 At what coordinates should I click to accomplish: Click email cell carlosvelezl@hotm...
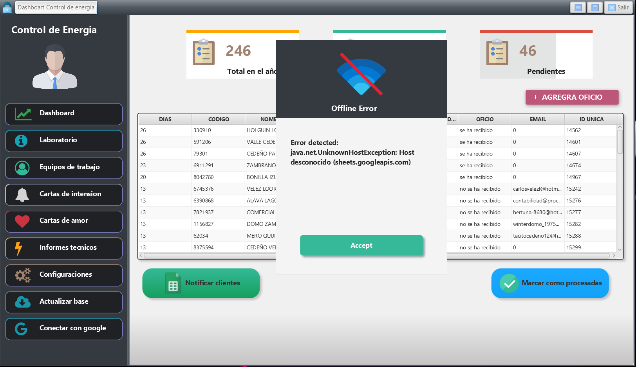[538, 189]
